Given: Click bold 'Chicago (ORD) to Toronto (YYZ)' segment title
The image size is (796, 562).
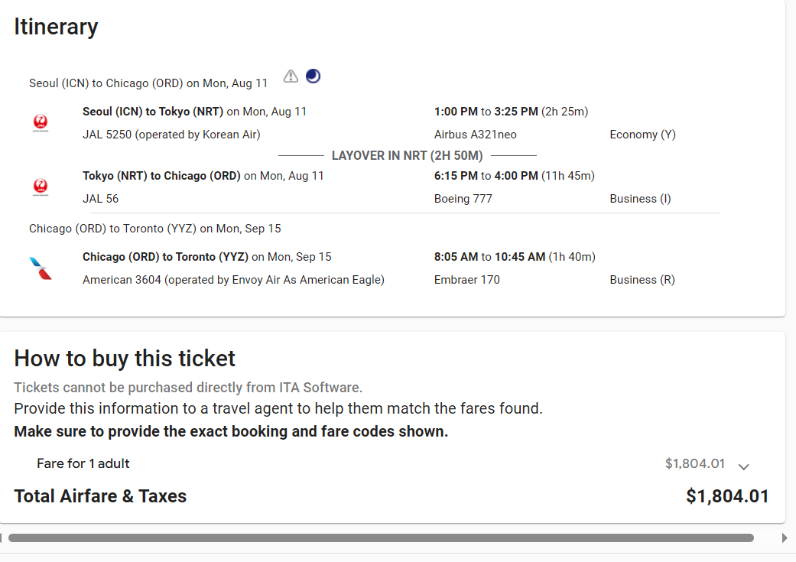Looking at the screenshot, I should click(165, 257).
